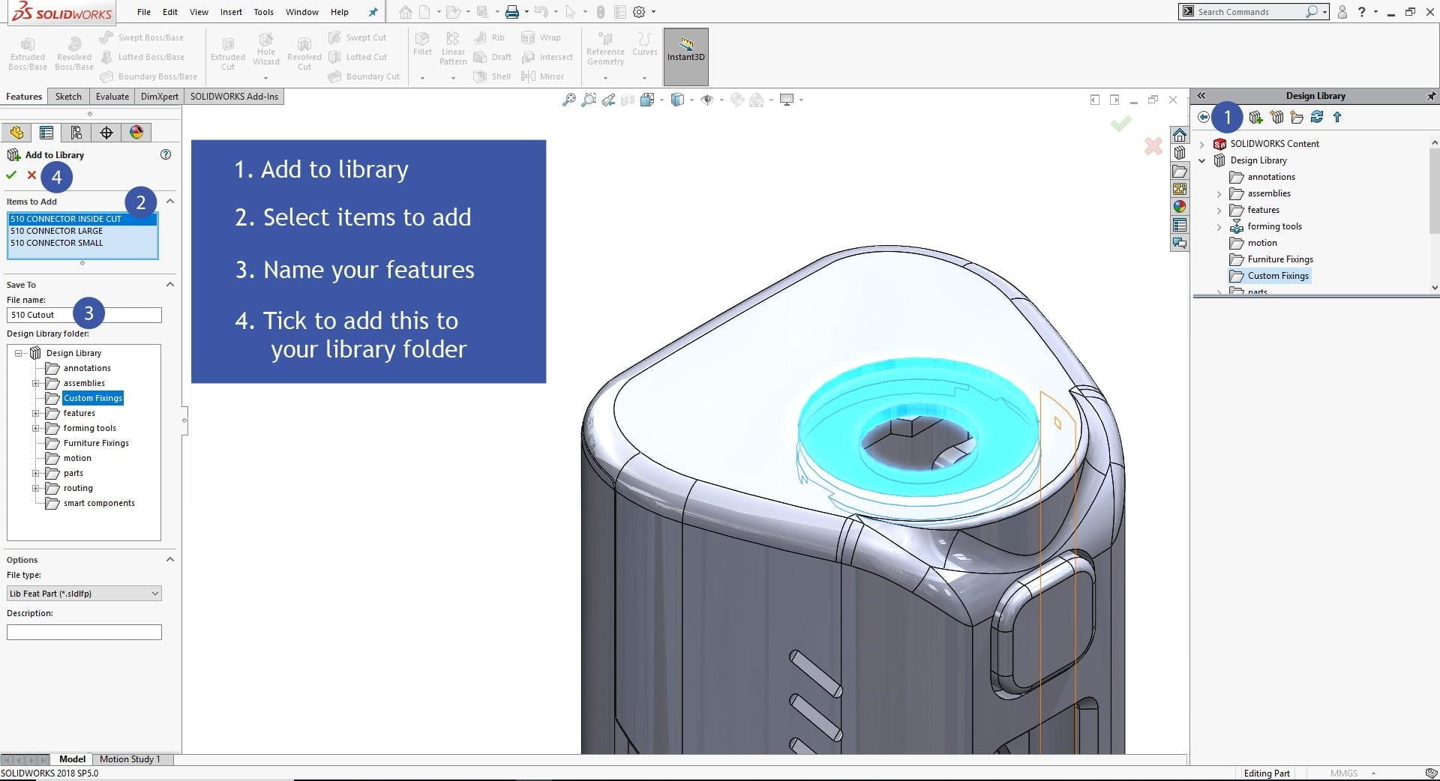Toggle Instant3D mode
Image resolution: width=1440 pixels, height=781 pixels.
(x=685, y=57)
